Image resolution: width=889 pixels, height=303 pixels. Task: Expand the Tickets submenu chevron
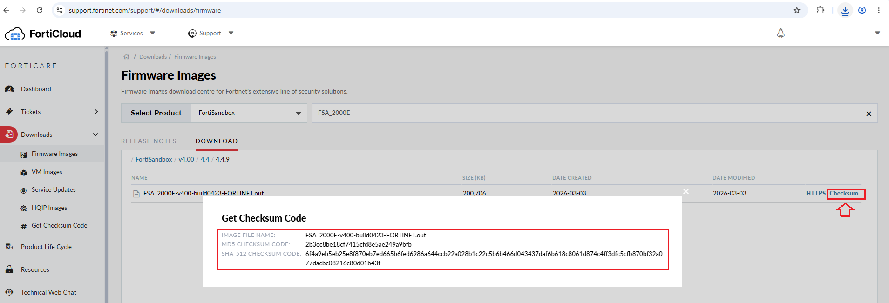point(96,112)
